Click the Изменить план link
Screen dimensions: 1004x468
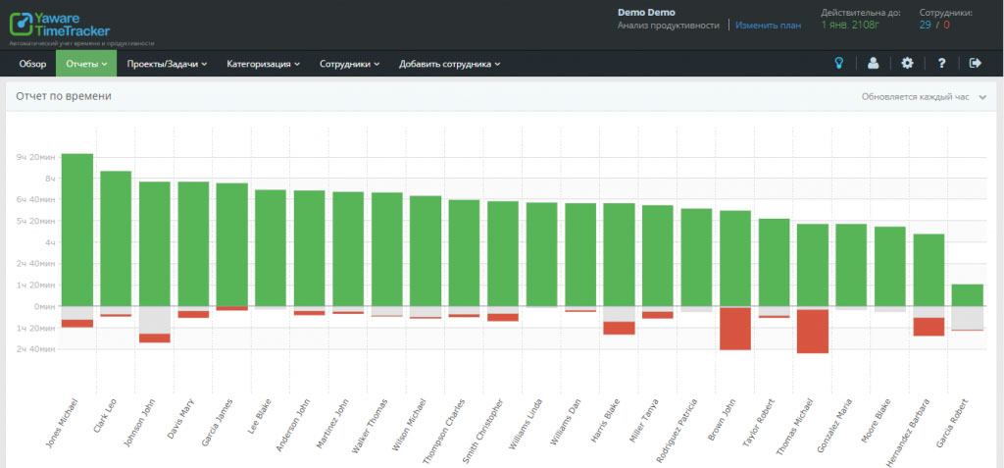pyautogui.click(x=768, y=26)
